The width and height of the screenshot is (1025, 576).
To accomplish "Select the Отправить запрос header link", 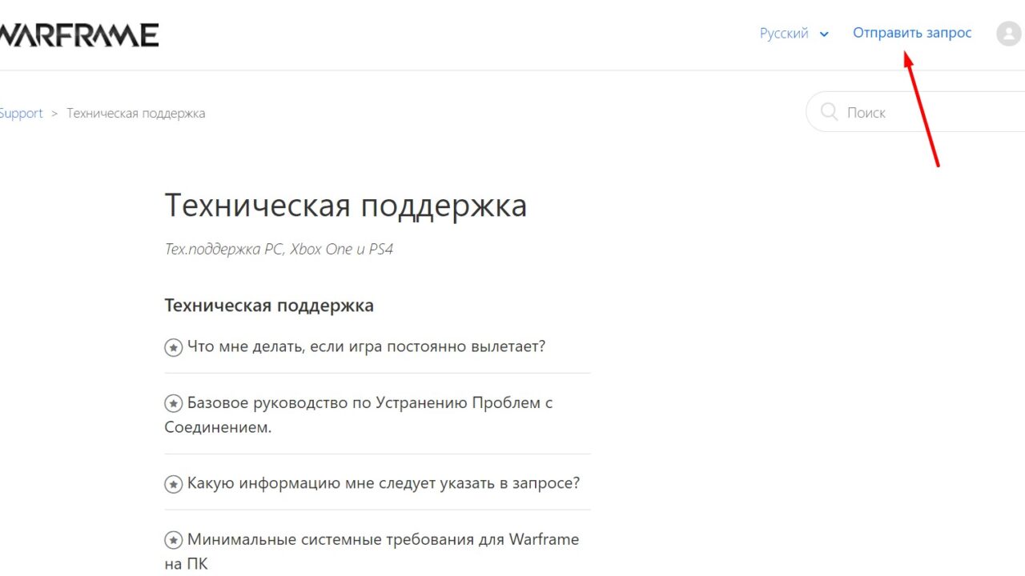I will (x=912, y=34).
